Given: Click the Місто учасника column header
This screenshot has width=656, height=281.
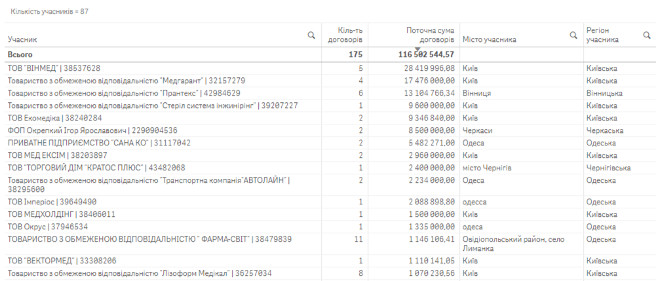Looking at the screenshot, I should point(489,39).
